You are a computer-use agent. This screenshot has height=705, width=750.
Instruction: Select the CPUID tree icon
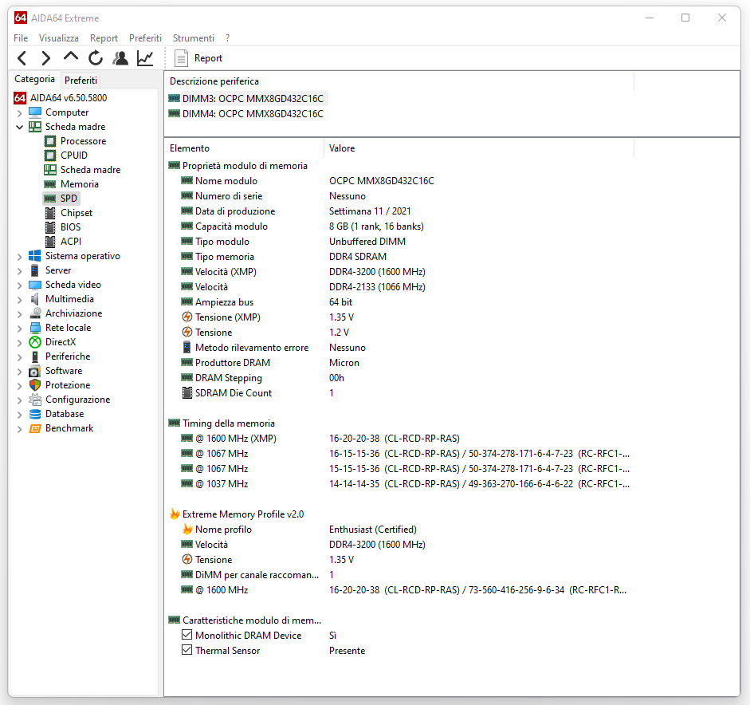click(50, 156)
